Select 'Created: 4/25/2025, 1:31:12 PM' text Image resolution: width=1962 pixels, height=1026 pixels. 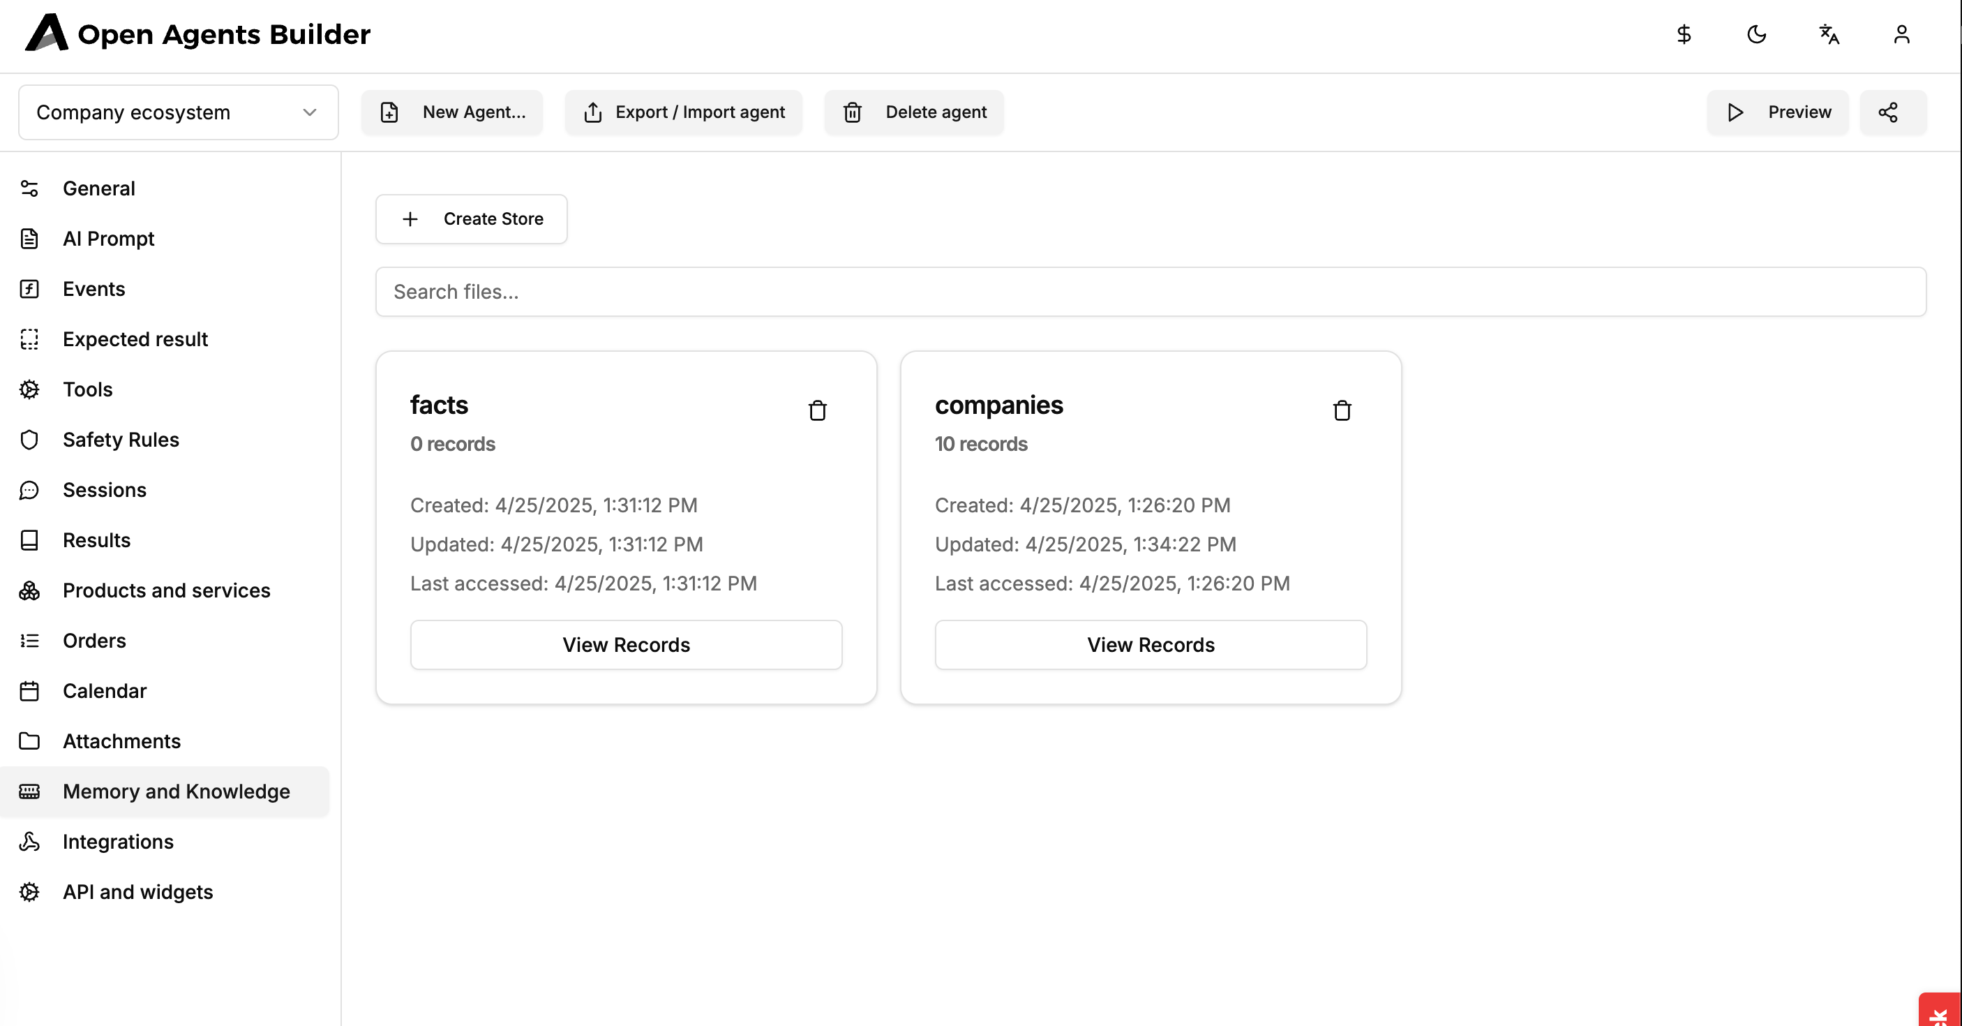pos(554,506)
